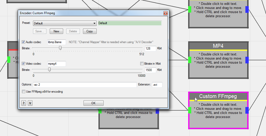Confirm dialog with OK button
This screenshot has width=266, height=136.
click(94, 103)
